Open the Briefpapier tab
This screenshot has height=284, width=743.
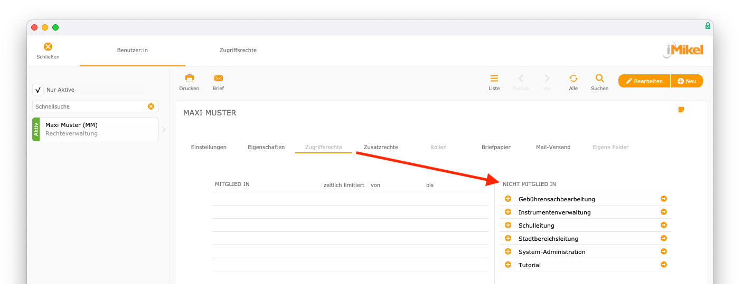[x=496, y=147]
